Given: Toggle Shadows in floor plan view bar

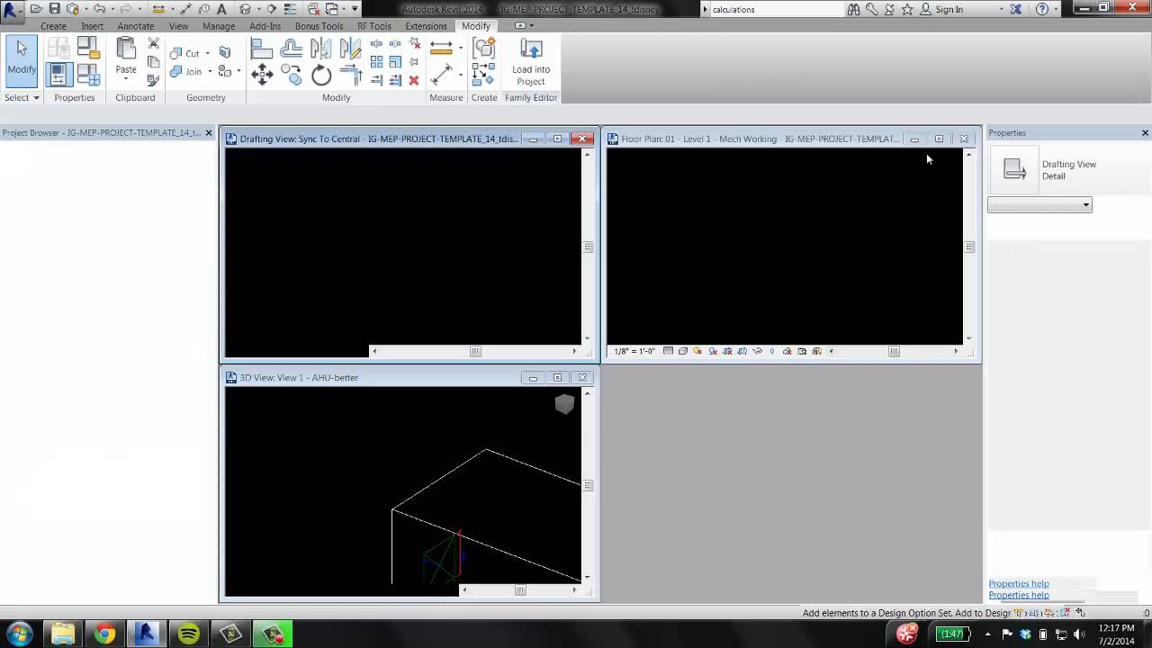Looking at the screenshot, I should tap(712, 351).
